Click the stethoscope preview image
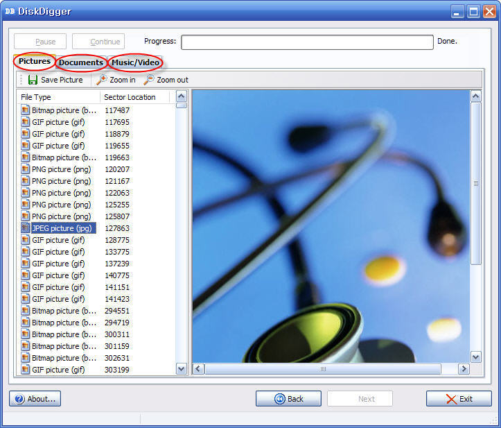501x428 pixels. 331,226
